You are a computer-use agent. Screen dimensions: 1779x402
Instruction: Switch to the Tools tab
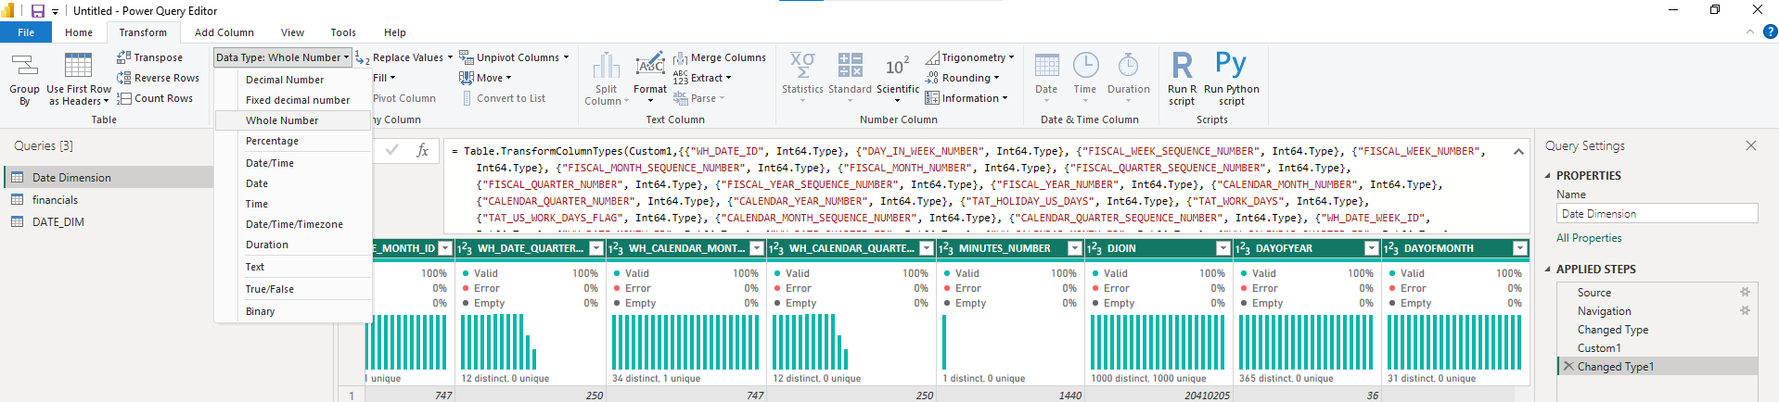(343, 32)
